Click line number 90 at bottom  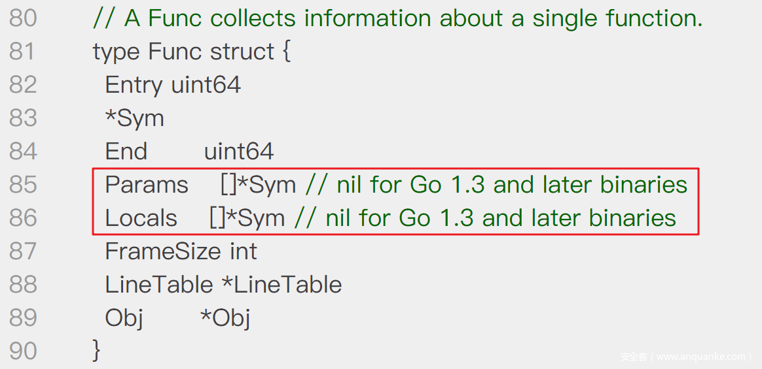(x=23, y=351)
